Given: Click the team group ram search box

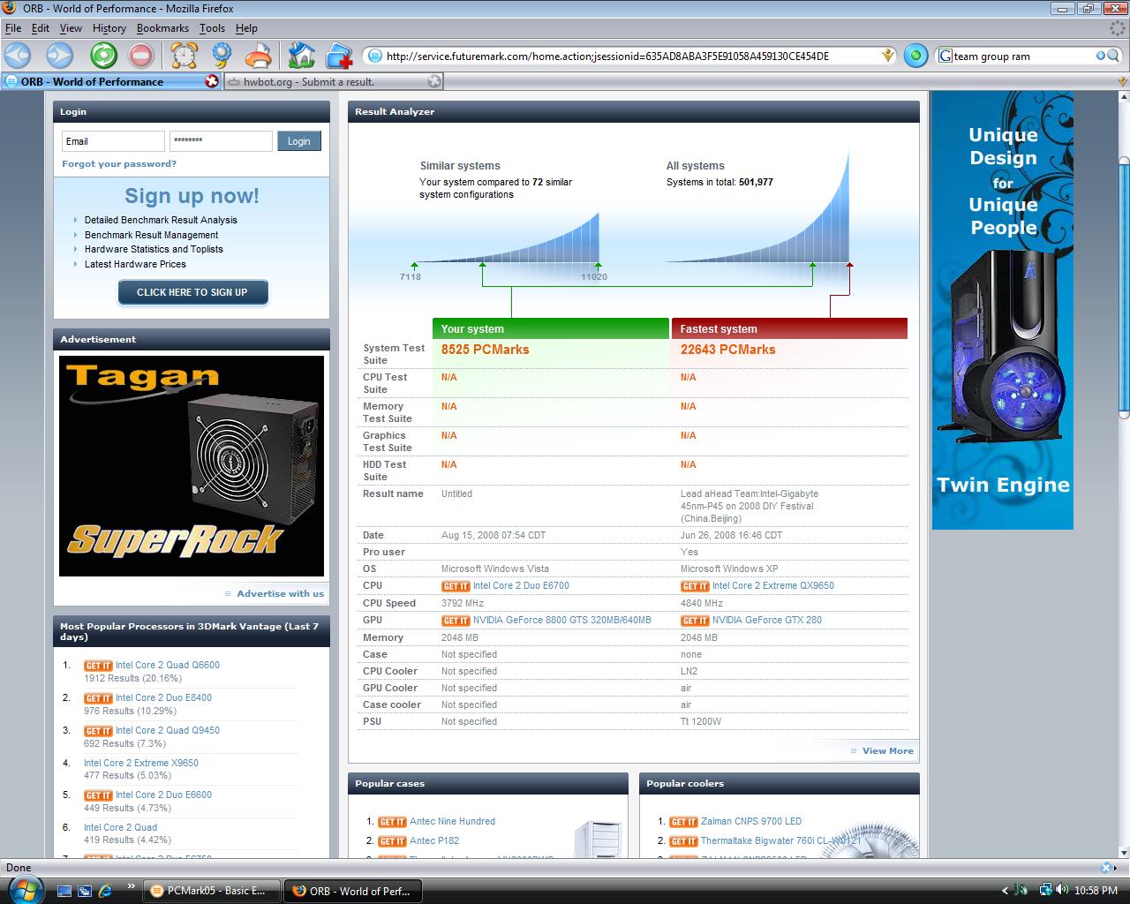Looking at the screenshot, I should tap(1022, 56).
